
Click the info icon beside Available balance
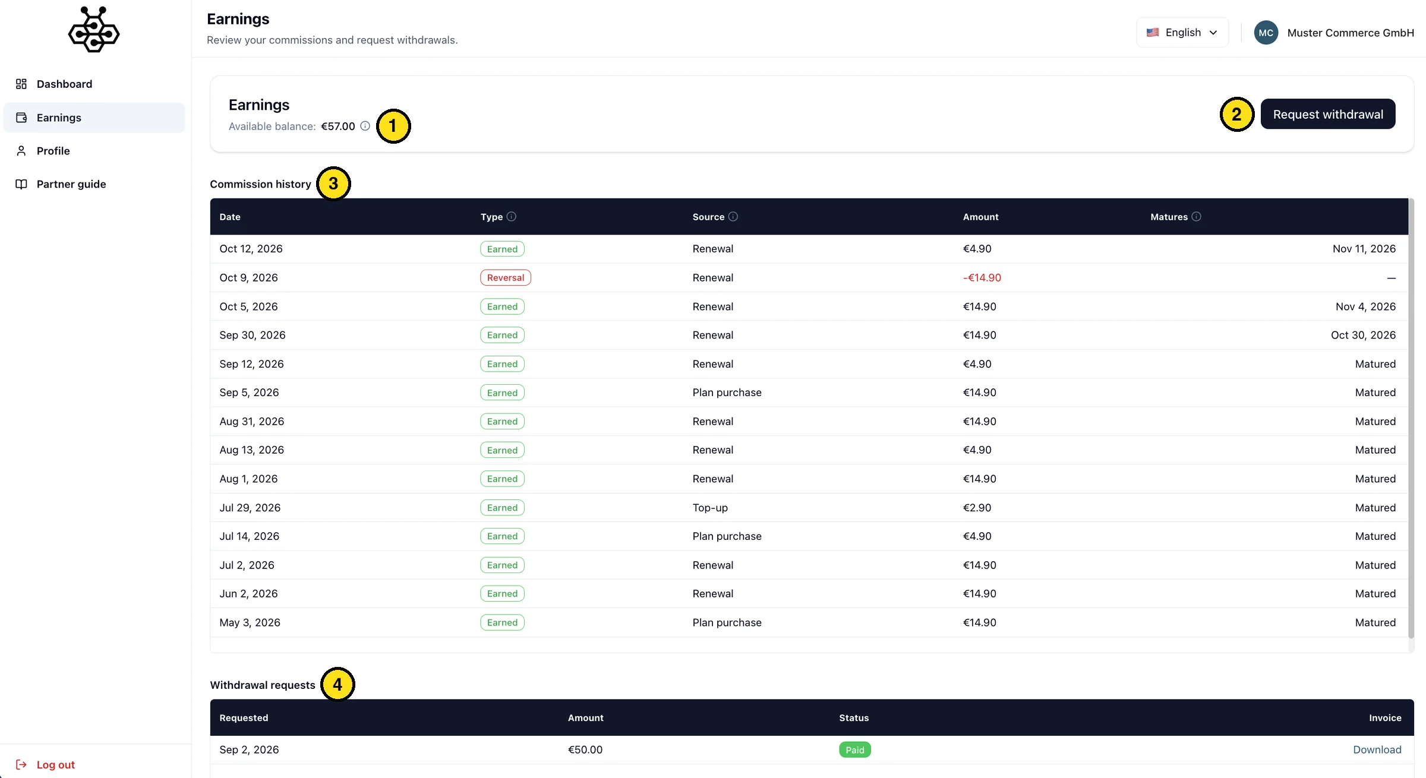coord(365,126)
